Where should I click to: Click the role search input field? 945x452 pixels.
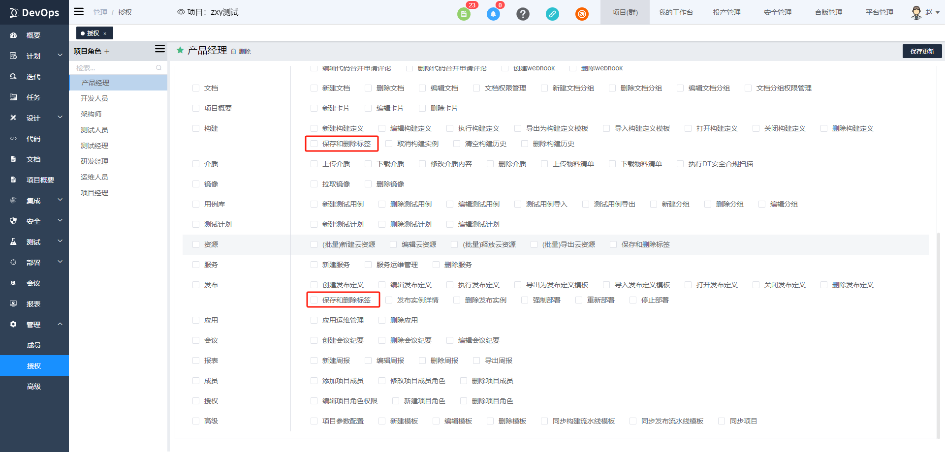(116, 68)
